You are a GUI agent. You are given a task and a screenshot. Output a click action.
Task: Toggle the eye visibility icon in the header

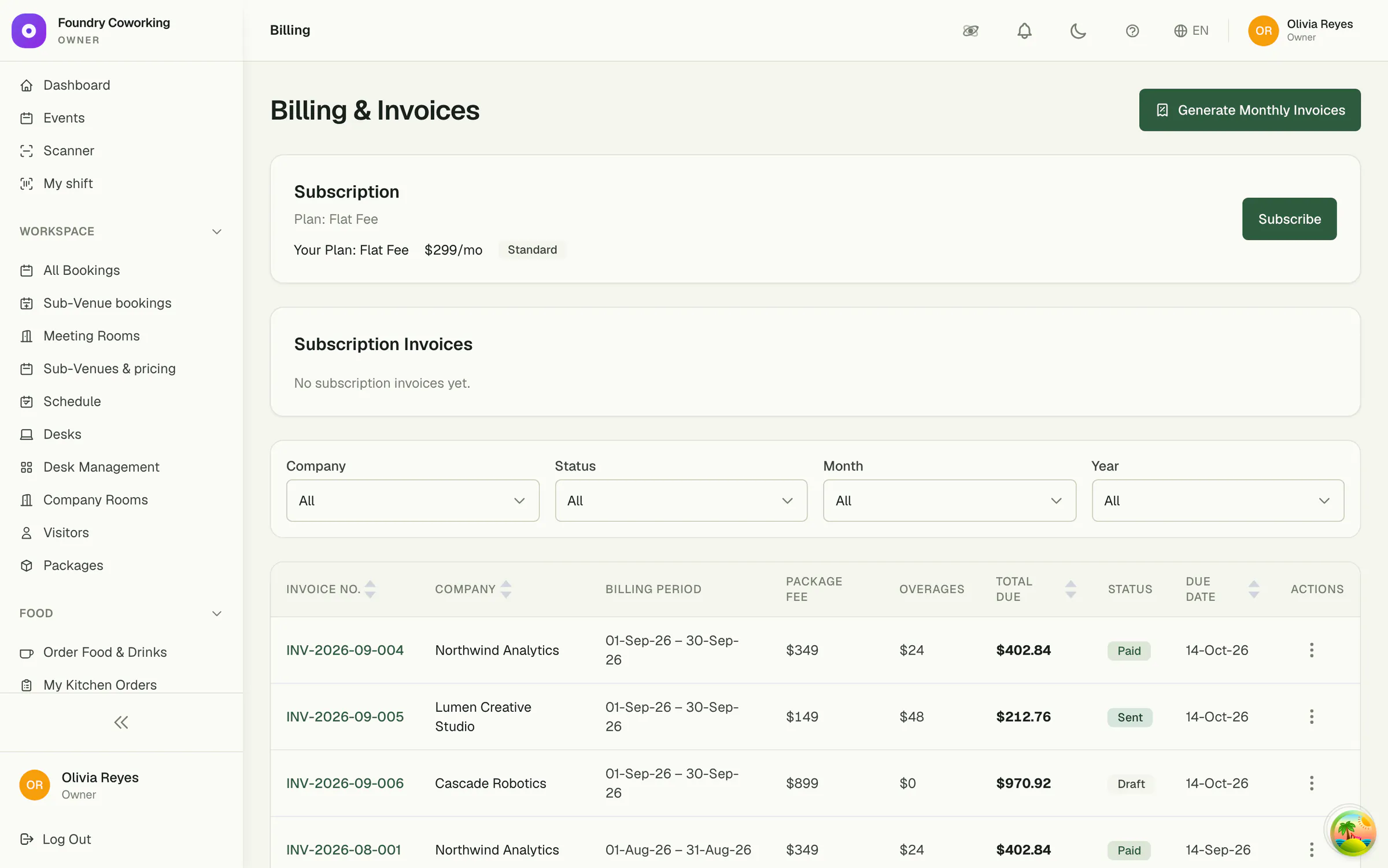click(x=970, y=31)
